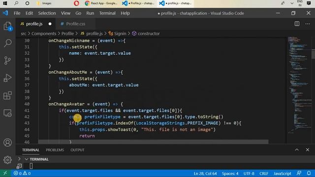This screenshot has width=315, height=177.
Task: Click onChangeNickname on line 30
Action: 69,40
